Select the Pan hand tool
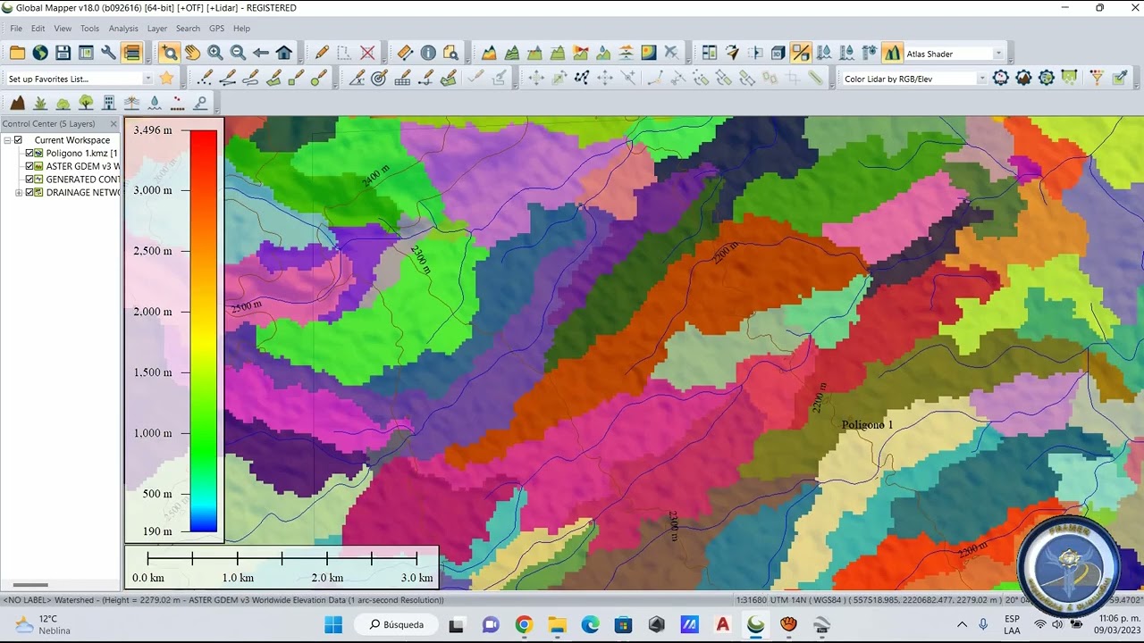This screenshot has width=1144, height=643. click(192, 54)
